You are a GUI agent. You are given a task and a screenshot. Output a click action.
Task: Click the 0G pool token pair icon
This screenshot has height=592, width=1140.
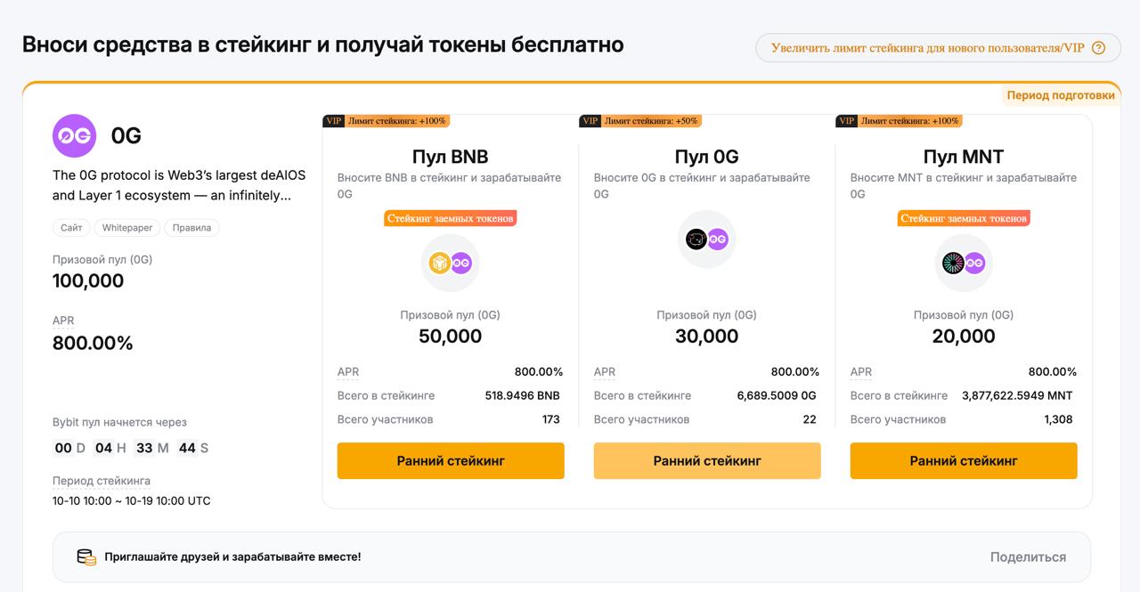click(706, 239)
